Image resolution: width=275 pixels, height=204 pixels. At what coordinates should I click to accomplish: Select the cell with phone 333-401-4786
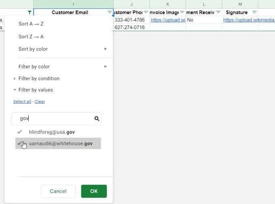point(132,20)
